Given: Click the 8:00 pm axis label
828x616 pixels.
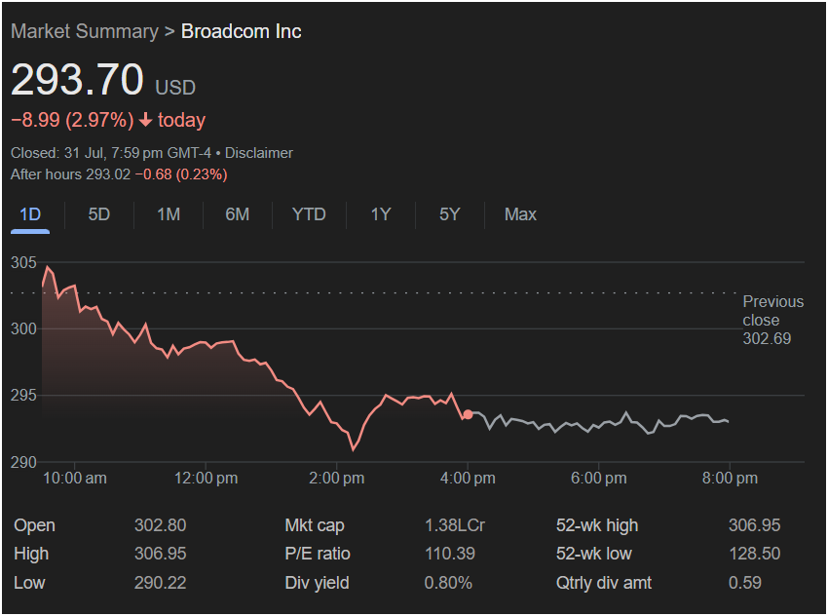Looking at the screenshot, I should [x=730, y=479].
